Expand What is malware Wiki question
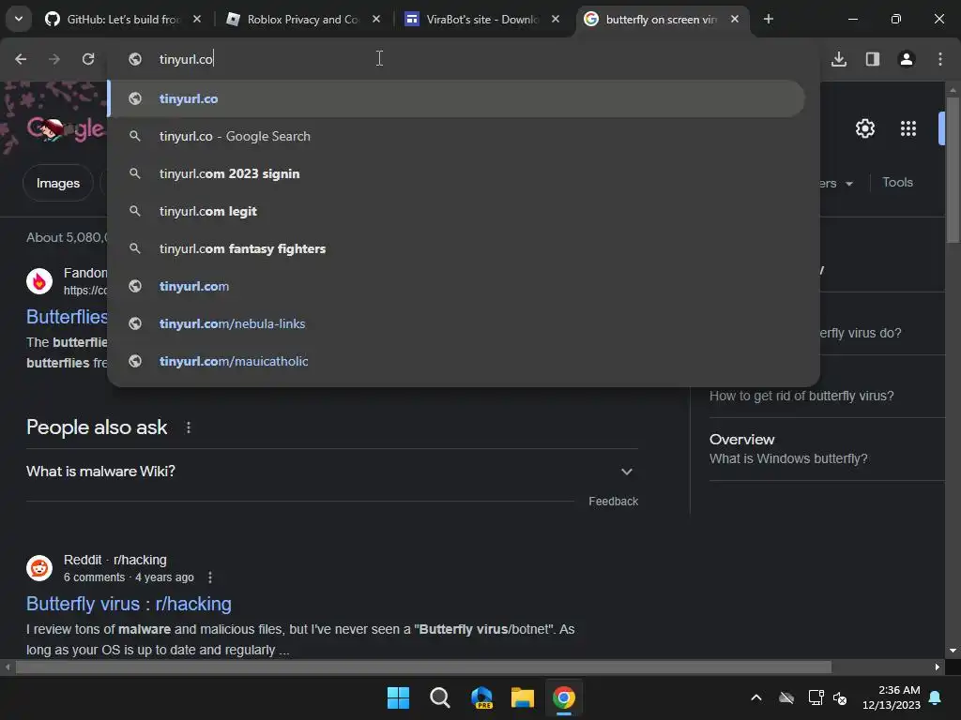The image size is (961, 720). [x=331, y=472]
